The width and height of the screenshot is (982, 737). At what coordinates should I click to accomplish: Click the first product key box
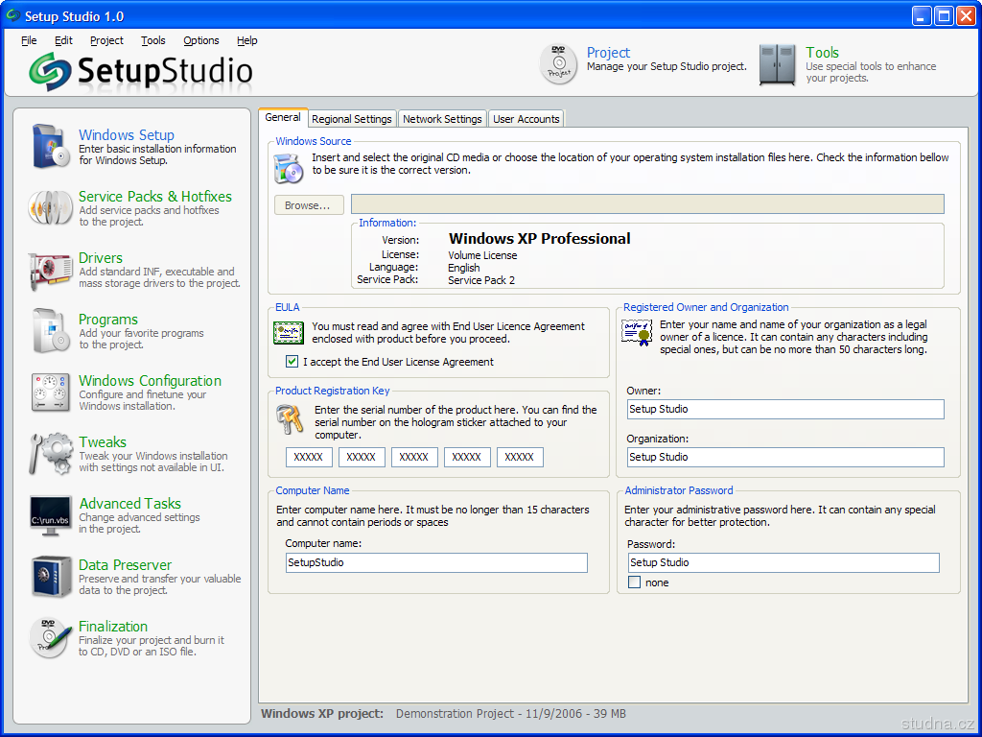(309, 458)
